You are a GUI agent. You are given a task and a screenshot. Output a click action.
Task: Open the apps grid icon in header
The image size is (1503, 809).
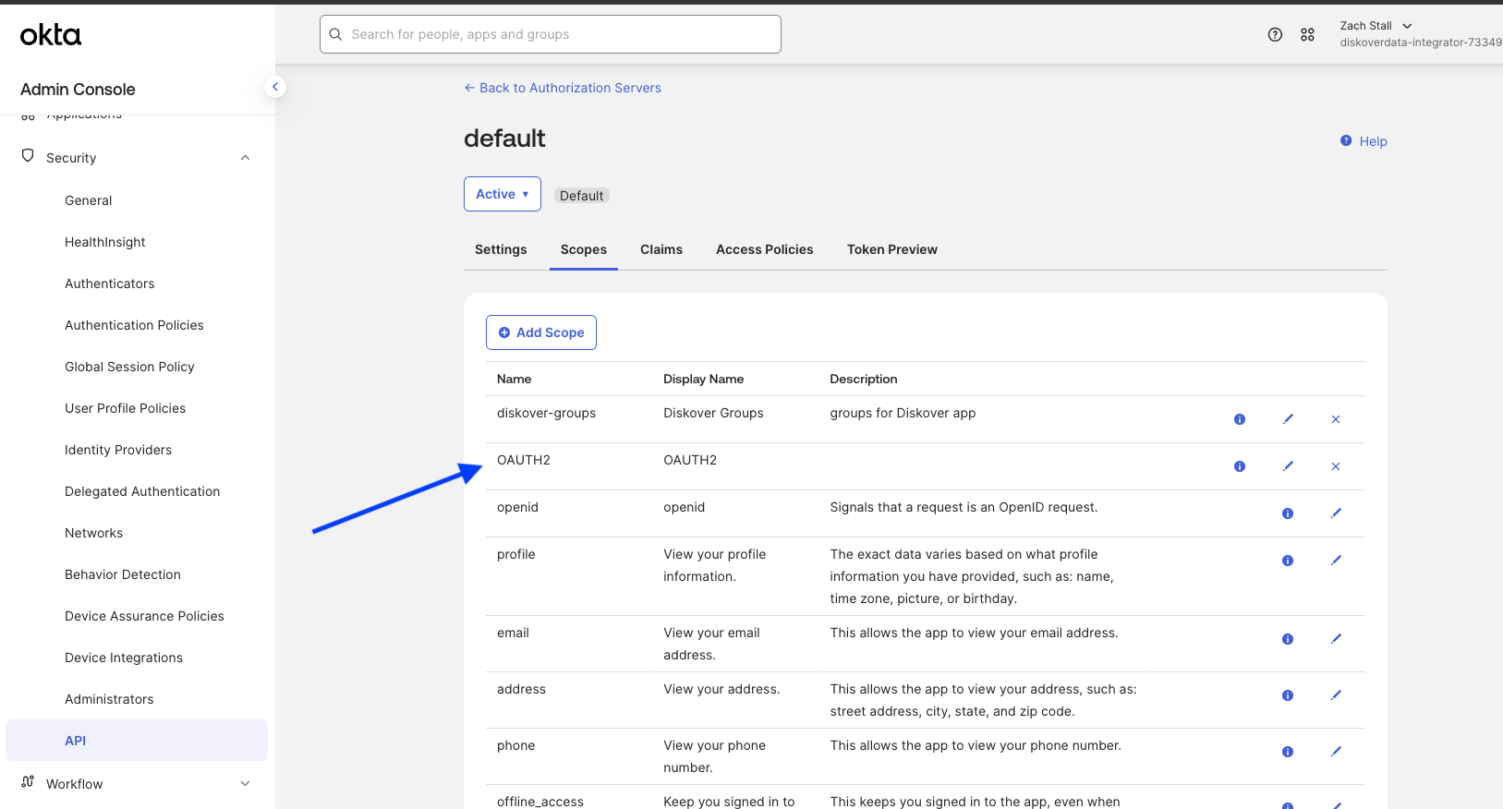(1307, 35)
